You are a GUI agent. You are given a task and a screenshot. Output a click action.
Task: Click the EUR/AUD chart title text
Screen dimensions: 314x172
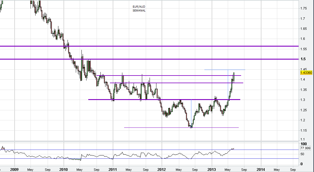tap(139, 7)
